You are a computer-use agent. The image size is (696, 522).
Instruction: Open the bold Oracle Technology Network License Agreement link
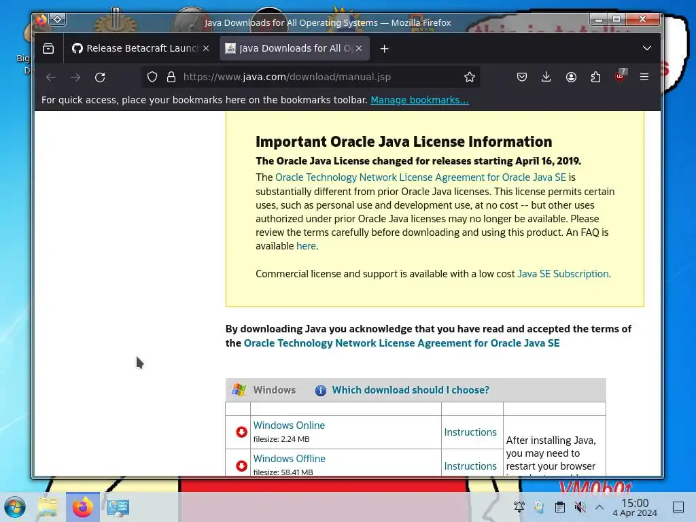(402, 343)
